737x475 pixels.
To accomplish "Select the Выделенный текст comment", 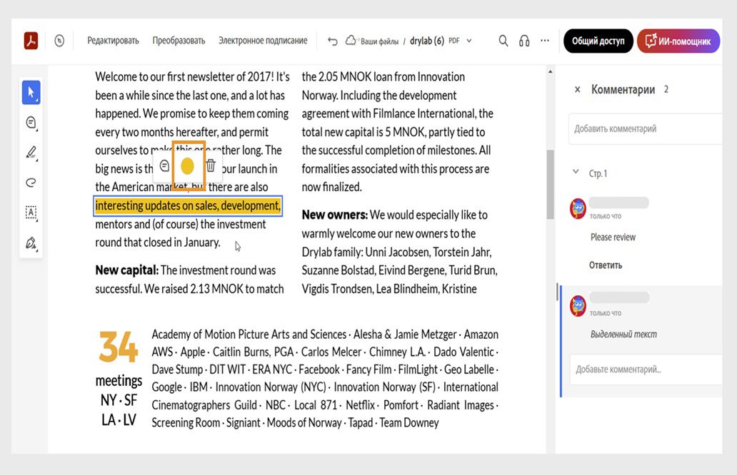I will pyautogui.click(x=623, y=334).
